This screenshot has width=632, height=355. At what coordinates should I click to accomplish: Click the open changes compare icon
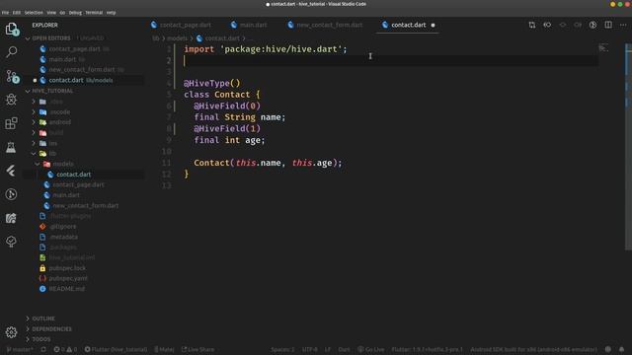click(x=532, y=25)
